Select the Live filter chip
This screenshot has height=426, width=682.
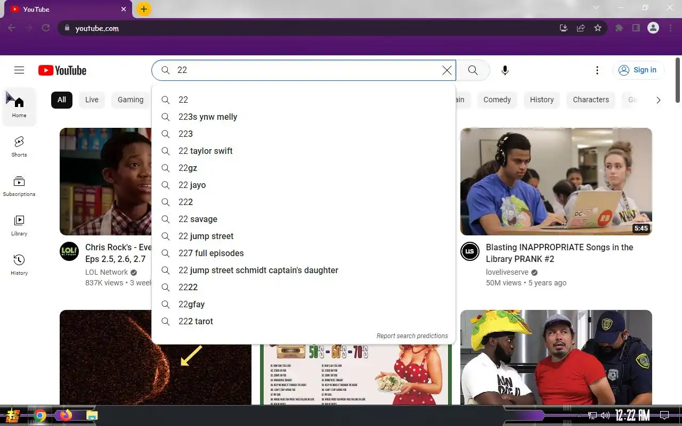click(x=92, y=100)
